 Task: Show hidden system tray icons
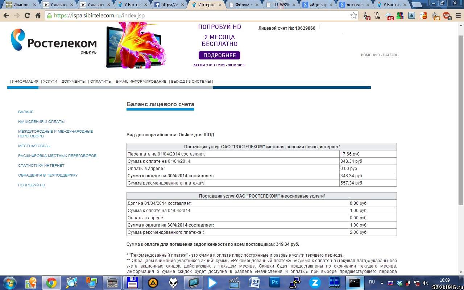pyautogui.click(x=382, y=282)
